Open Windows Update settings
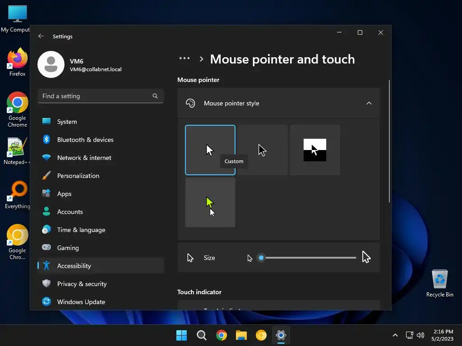 click(x=101, y=301)
